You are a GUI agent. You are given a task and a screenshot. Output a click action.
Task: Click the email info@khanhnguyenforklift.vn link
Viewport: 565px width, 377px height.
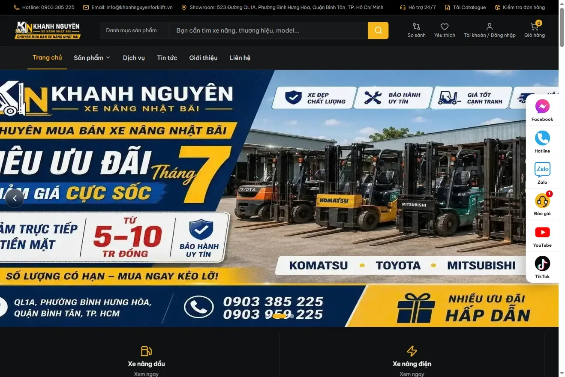[x=128, y=7]
